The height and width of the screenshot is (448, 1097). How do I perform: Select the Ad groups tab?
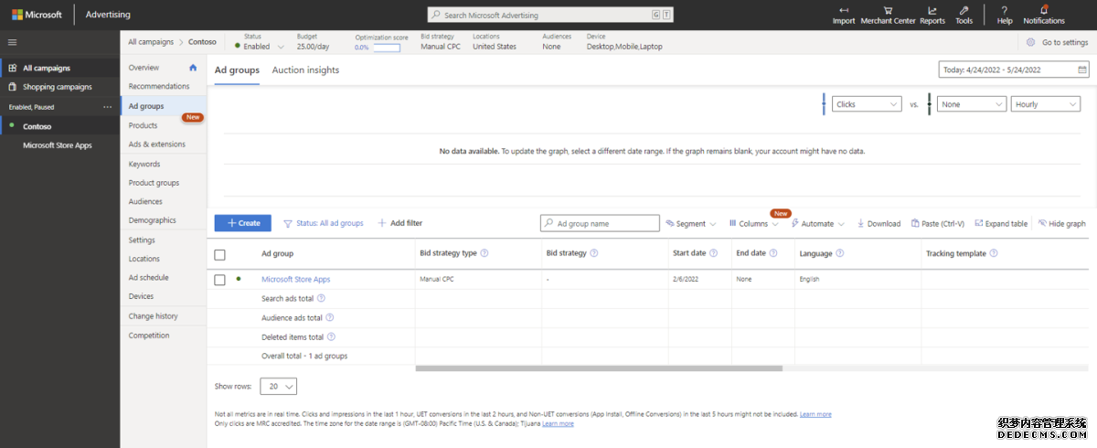pos(237,70)
